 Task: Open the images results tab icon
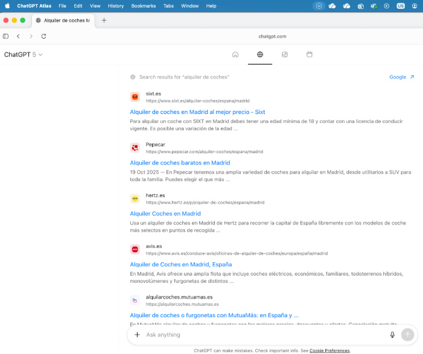(285, 54)
